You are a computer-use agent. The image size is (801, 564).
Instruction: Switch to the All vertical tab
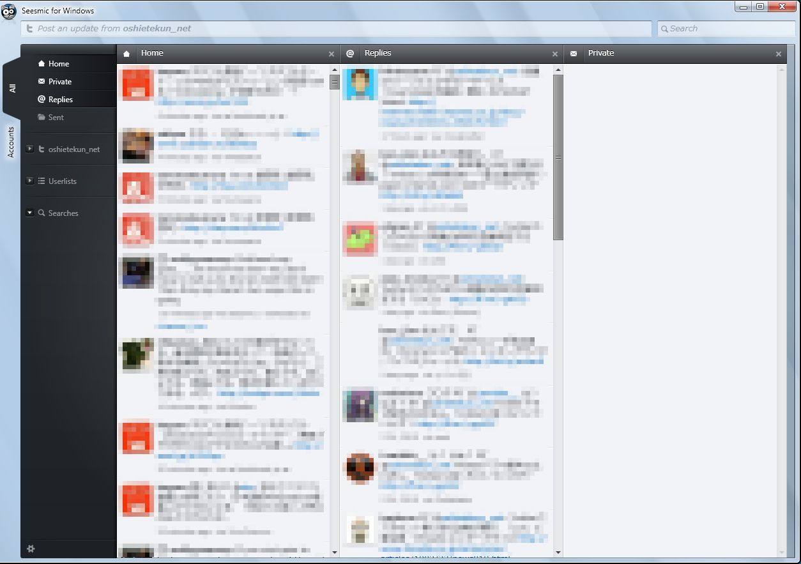pos(11,88)
